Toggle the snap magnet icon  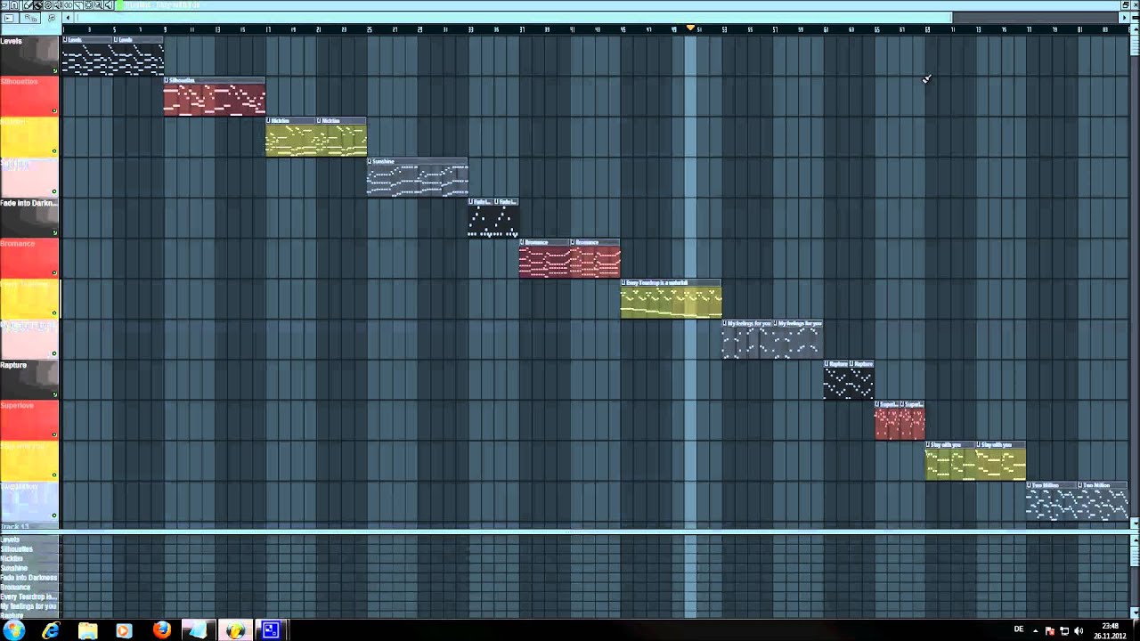(14, 5)
